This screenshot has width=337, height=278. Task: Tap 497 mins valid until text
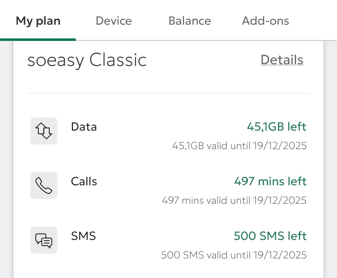234,200
